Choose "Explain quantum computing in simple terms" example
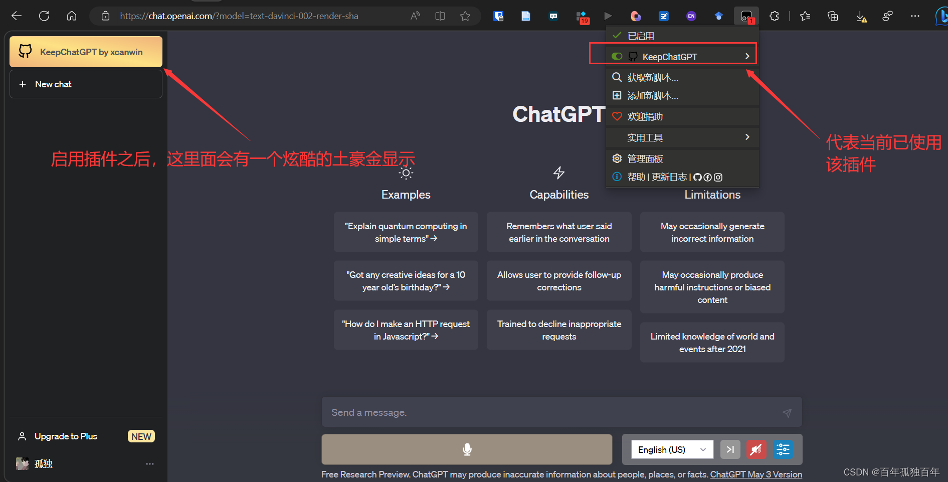Image resolution: width=948 pixels, height=482 pixels. click(406, 232)
